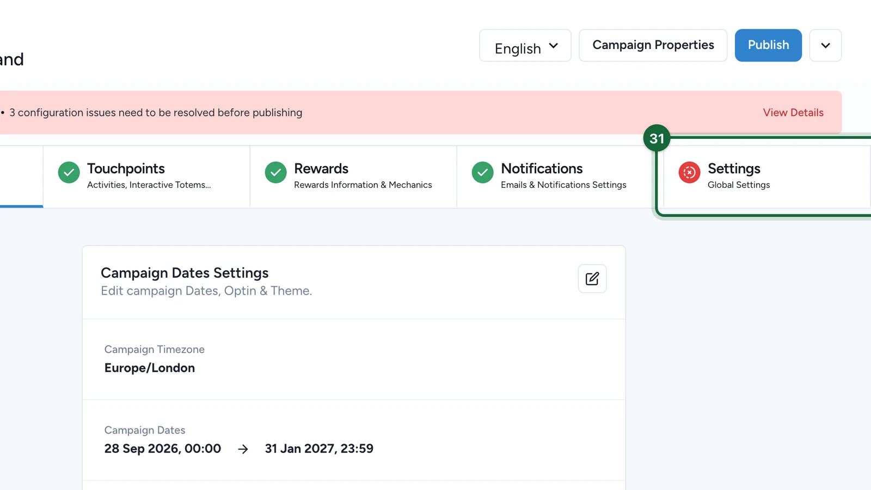Select the end date 31 Jan 2027, 23:59
The image size is (871, 490).
319,449
